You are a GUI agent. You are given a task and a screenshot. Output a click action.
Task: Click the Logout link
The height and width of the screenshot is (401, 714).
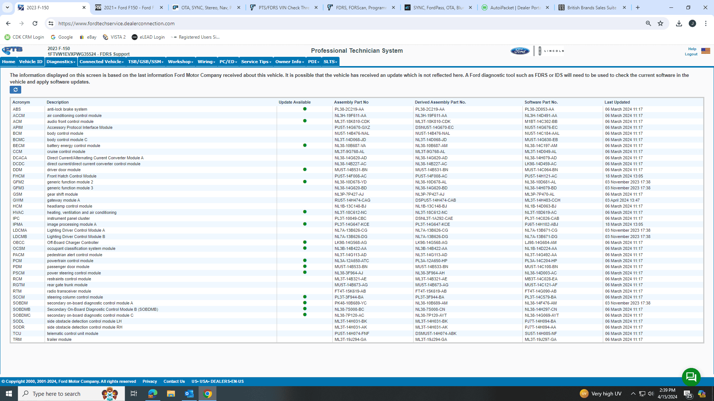tap(691, 54)
